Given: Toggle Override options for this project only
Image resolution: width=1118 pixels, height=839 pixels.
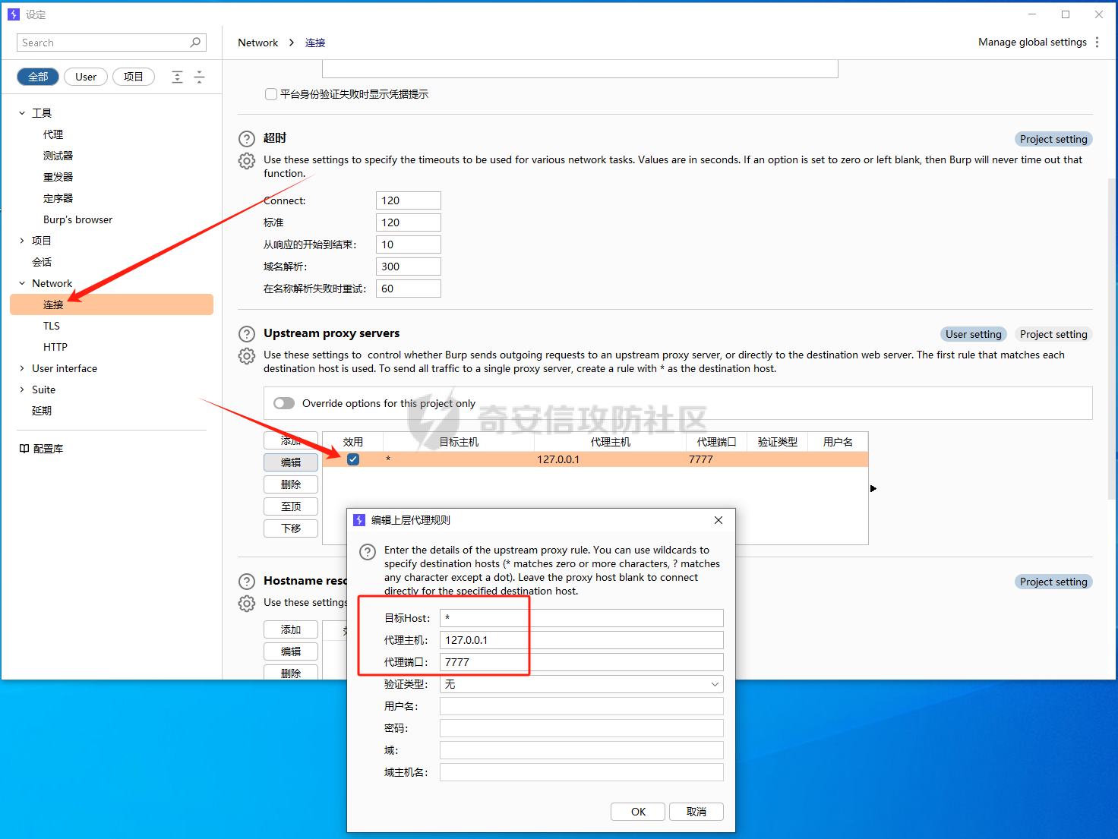Looking at the screenshot, I should click(284, 403).
